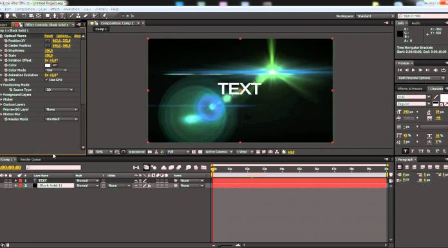Click the timeline layer search field

point(53,167)
